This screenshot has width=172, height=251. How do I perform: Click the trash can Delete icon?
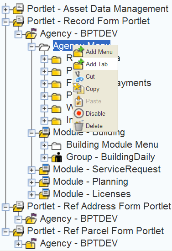tap(79, 126)
